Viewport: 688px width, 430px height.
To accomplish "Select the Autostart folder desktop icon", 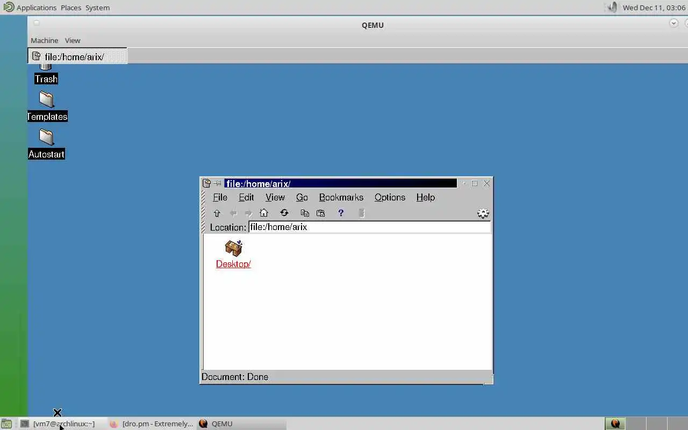I will click(x=46, y=144).
